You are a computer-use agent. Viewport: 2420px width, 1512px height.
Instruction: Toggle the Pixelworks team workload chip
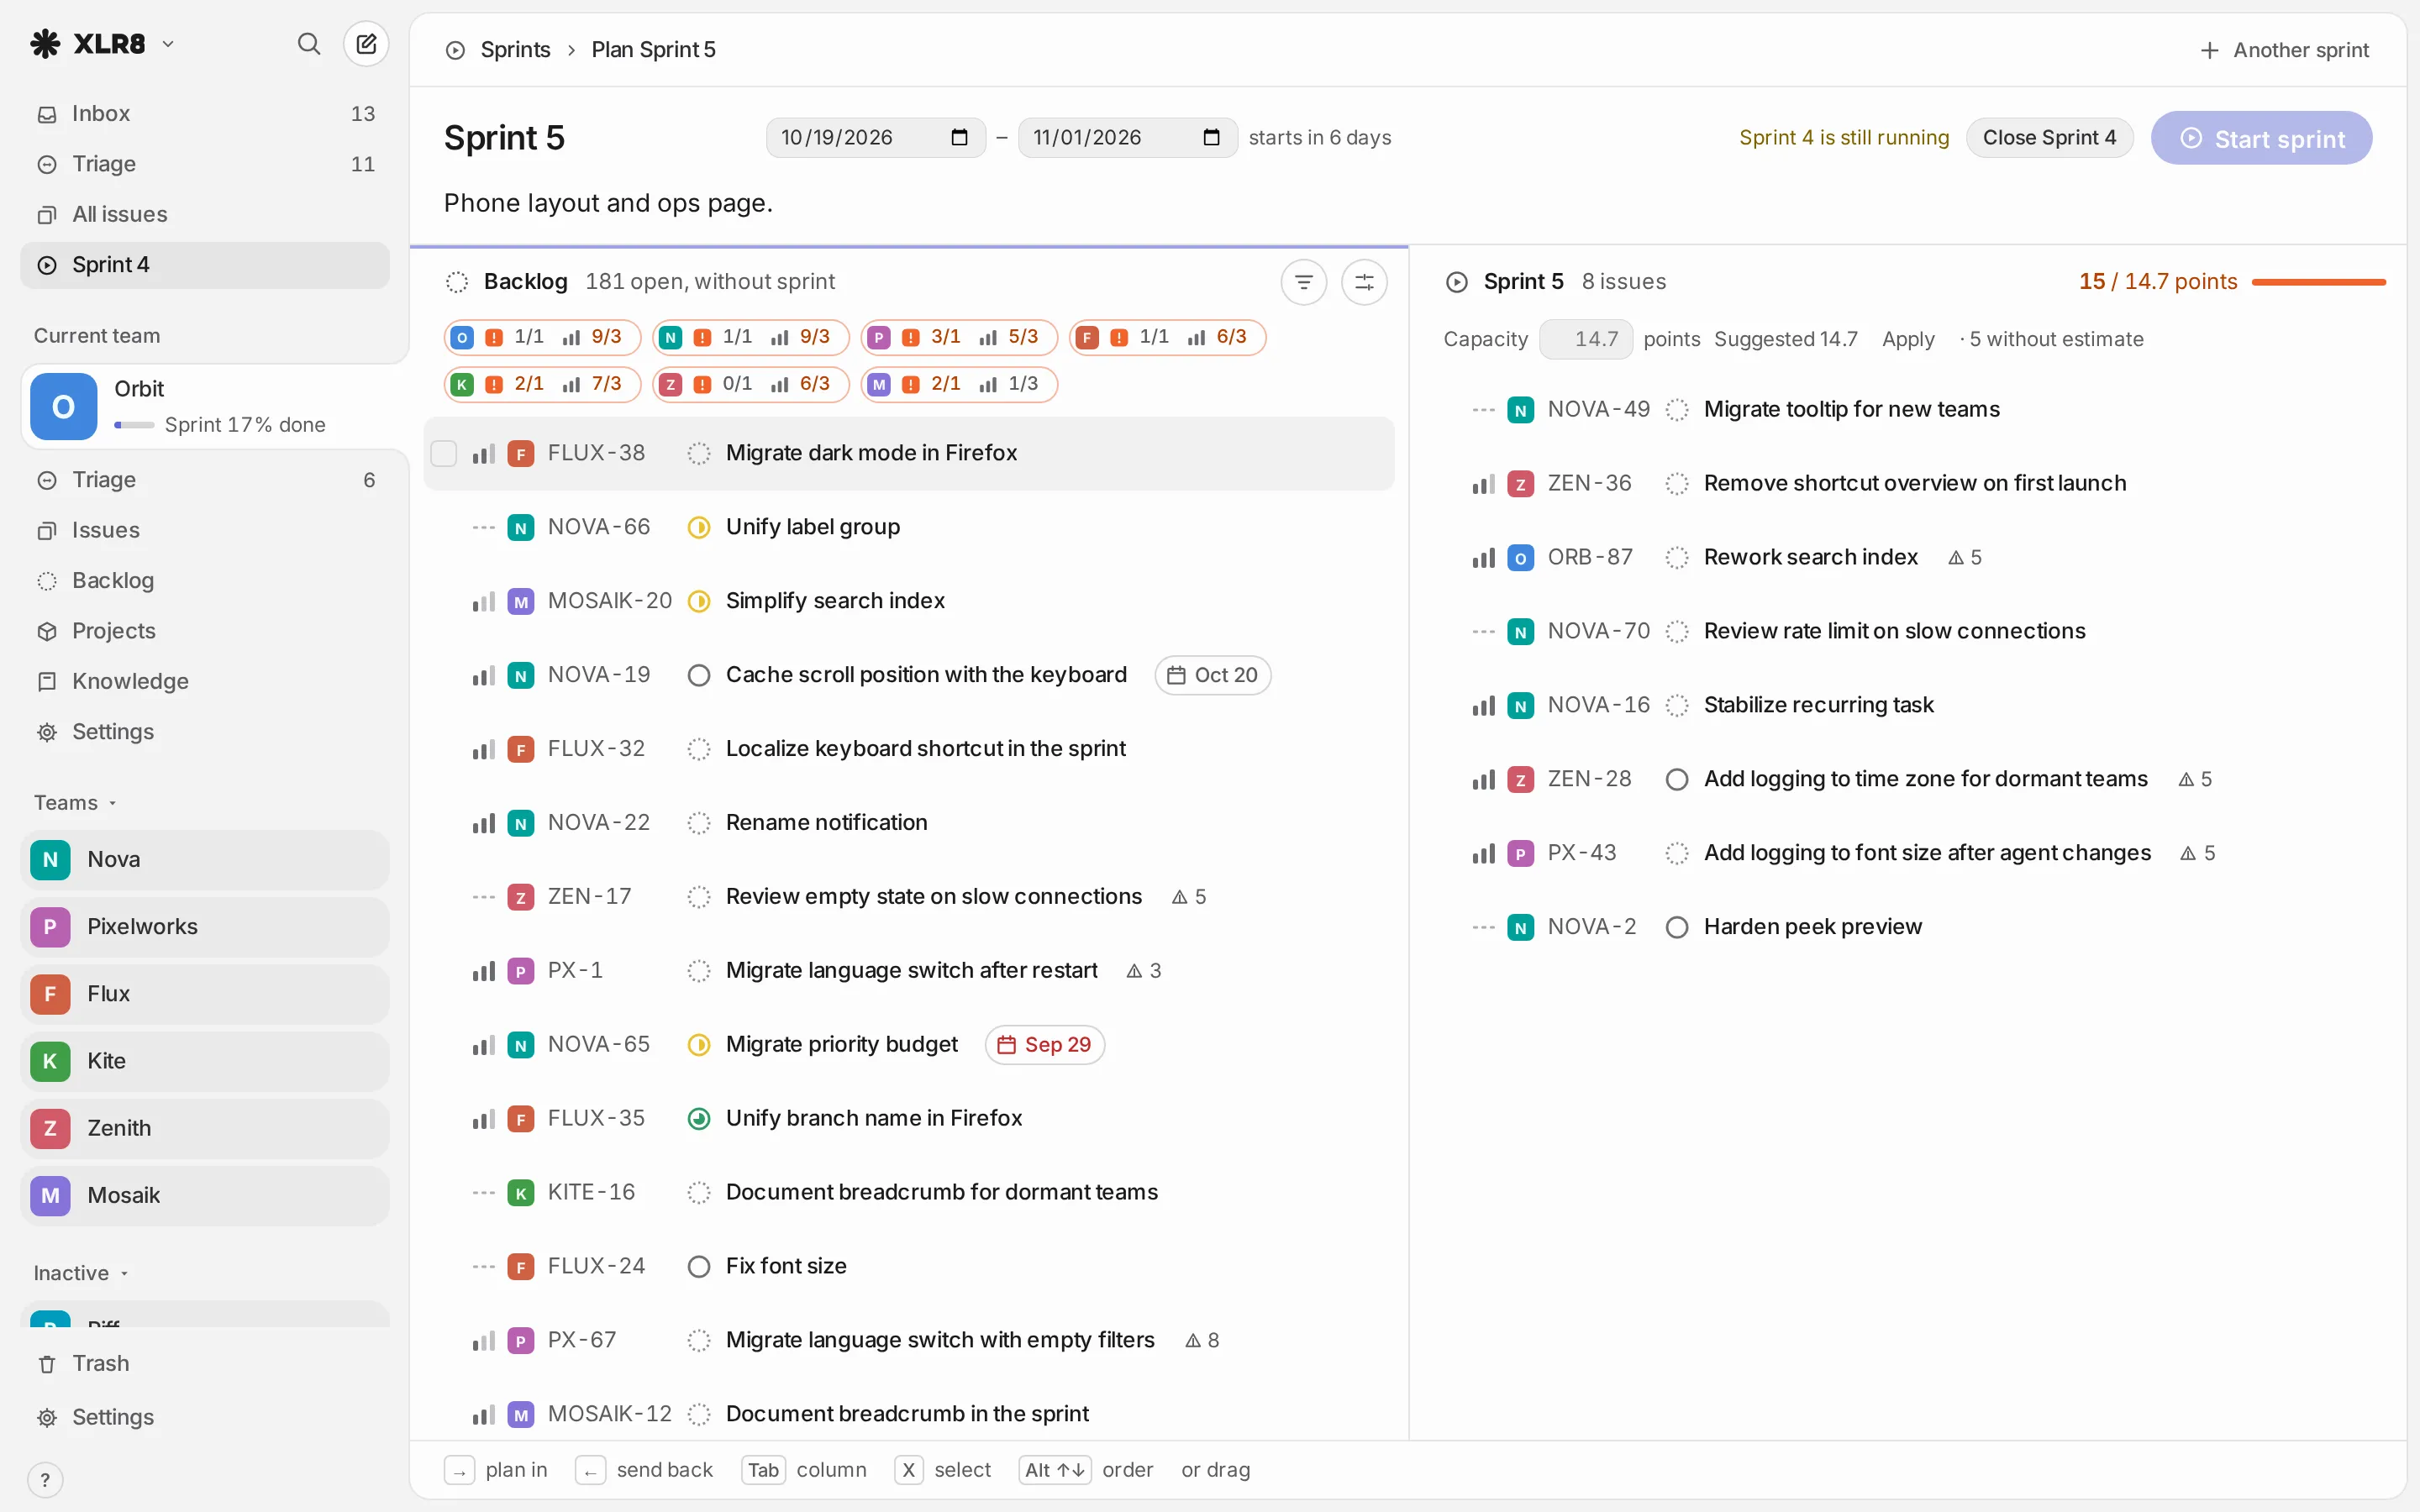click(959, 337)
